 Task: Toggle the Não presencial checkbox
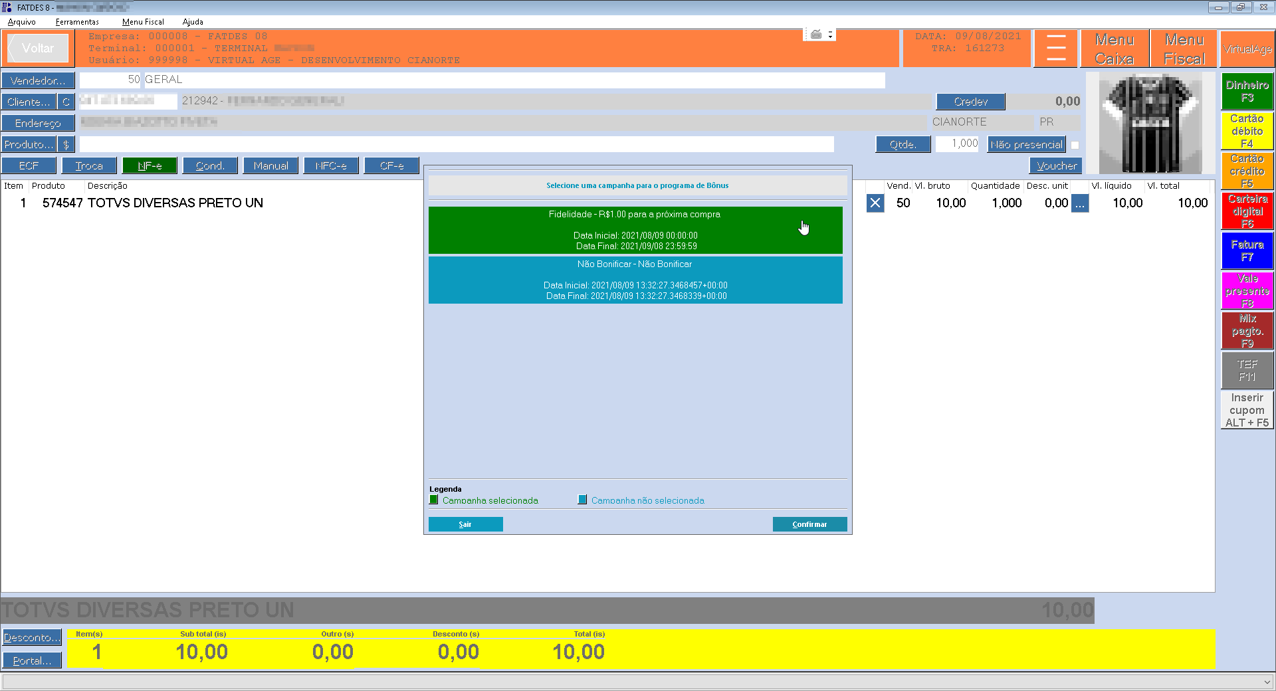point(1075,145)
